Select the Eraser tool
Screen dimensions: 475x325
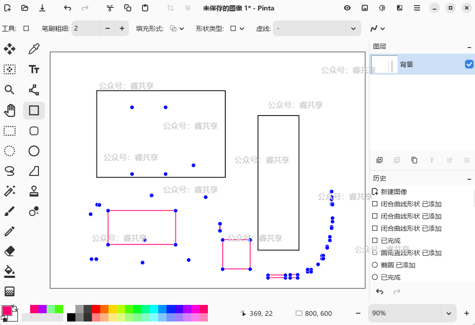point(10,251)
